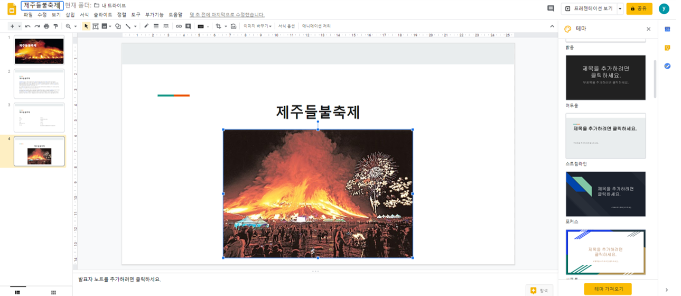Select slide 3 thumbnail in filmstrip
This screenshot has height=296, width=681.
(39, 117)
